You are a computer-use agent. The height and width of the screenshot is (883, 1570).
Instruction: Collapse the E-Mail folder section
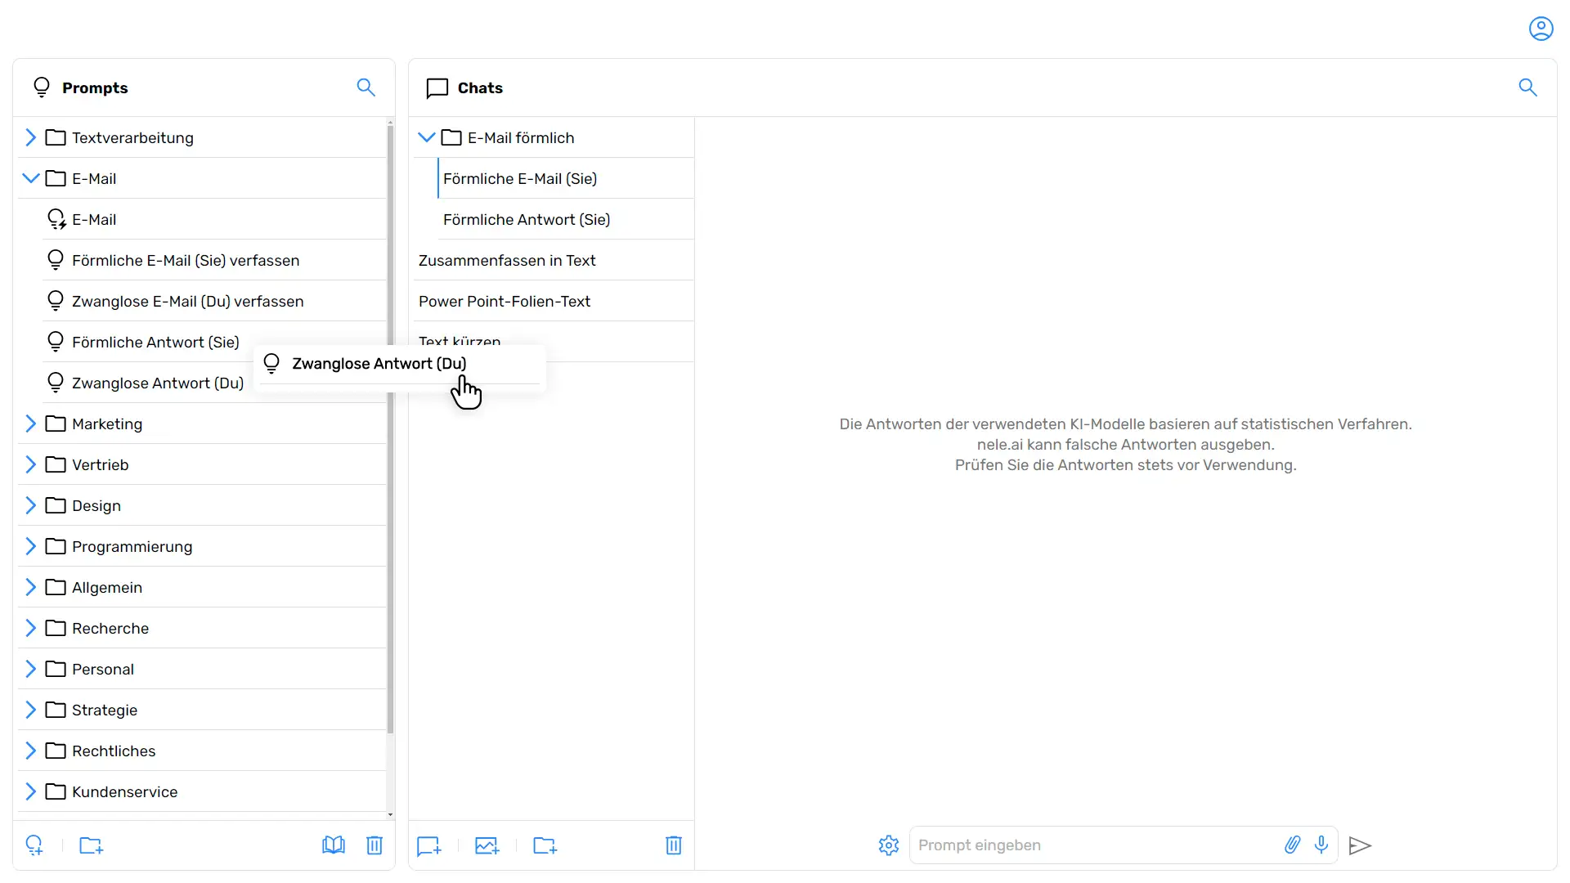pyautogui.click(x=30, y=178)
